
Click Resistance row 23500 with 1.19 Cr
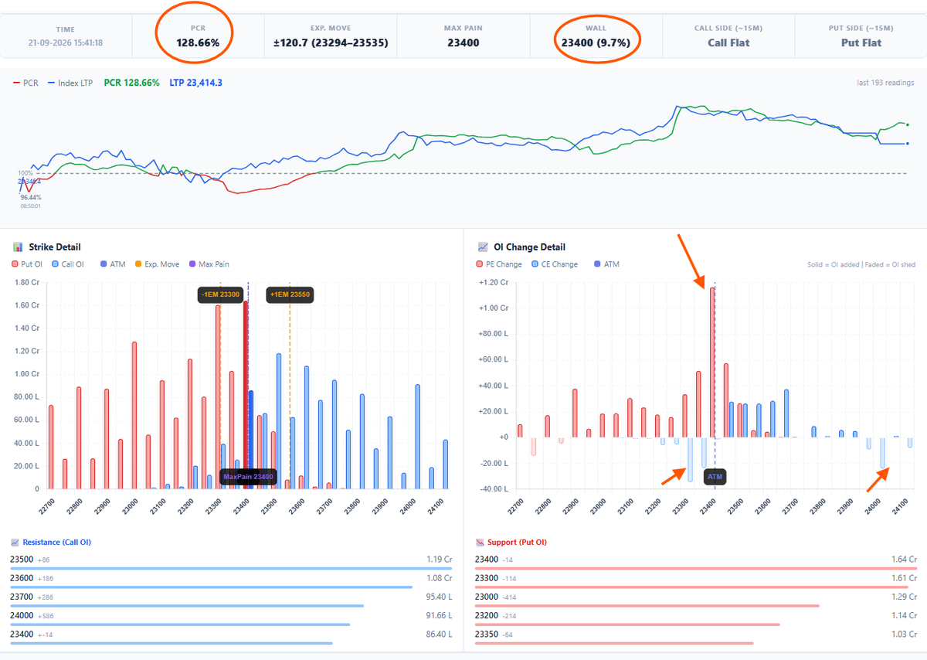(x=231, y=562)
